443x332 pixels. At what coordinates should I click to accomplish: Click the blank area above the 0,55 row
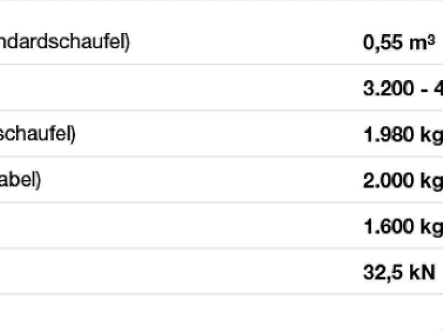pyautogui.click(x=221, y=10)
